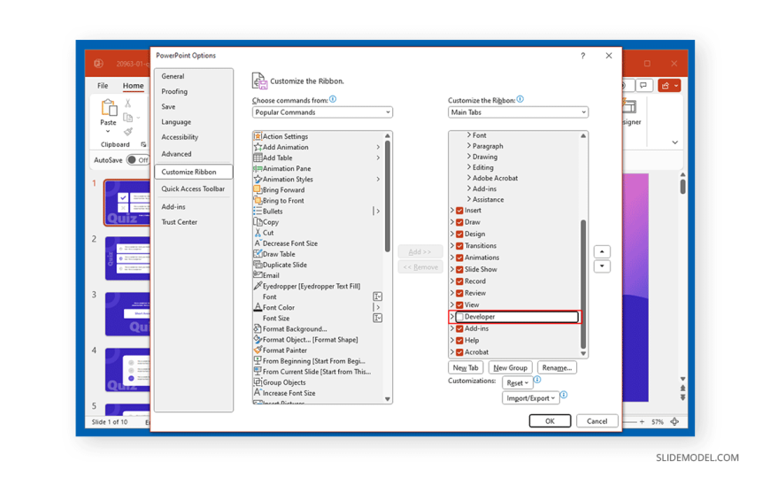Click the OK button
770x477 pixels.
pos(550,421)
